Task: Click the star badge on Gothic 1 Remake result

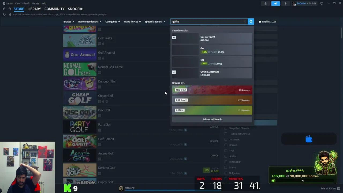Action: 174,72
